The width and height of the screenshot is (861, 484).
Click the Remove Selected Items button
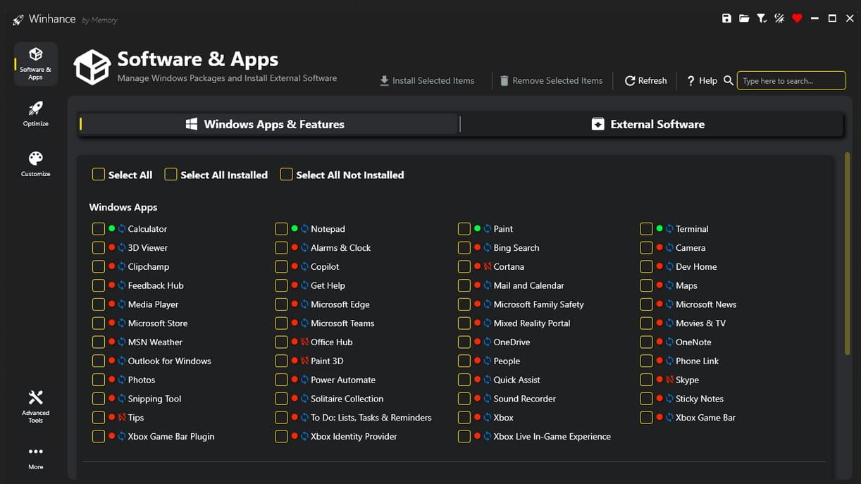pos(551,81)
